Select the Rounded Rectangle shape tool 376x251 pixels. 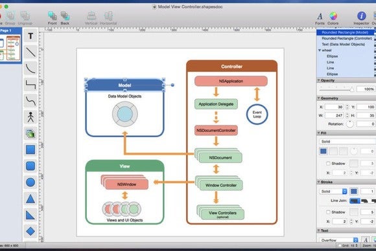click(x=30, y=166)
